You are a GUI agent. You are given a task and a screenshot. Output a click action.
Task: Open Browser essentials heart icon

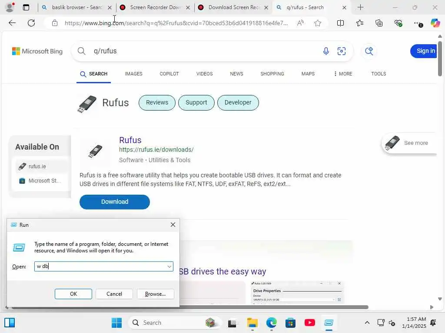(x=398, y=23)
